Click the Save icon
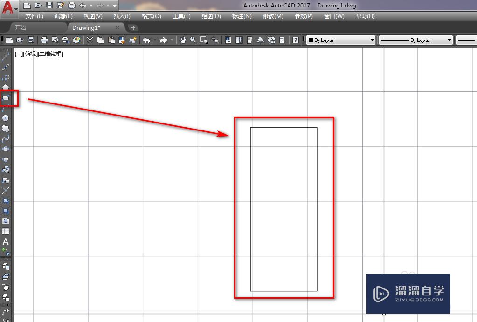Image resolution: width=477 pixels, height=322 pixels. [x=31, y=40]
